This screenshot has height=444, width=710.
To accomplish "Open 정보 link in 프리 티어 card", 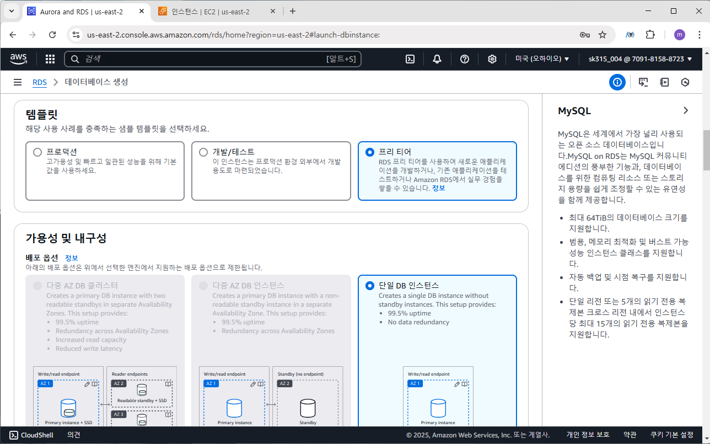I will pyautogui.click(x=438, y=188).
